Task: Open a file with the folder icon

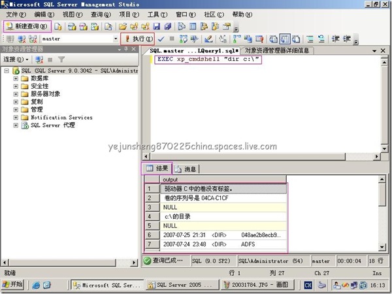Action: 123,26
